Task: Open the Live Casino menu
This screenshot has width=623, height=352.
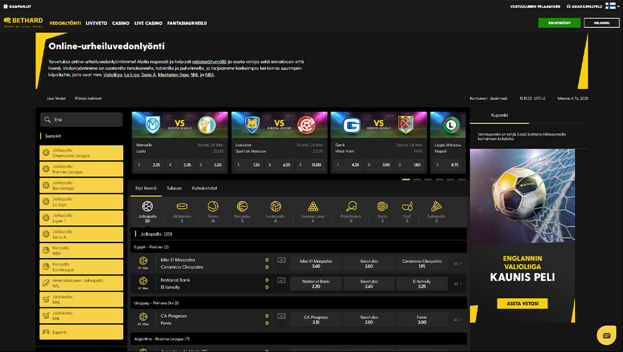Action: 148,23
